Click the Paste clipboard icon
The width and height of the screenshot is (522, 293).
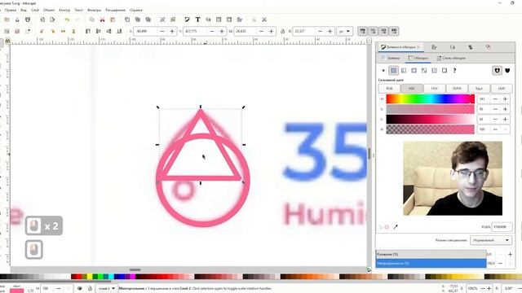(113, 20)
